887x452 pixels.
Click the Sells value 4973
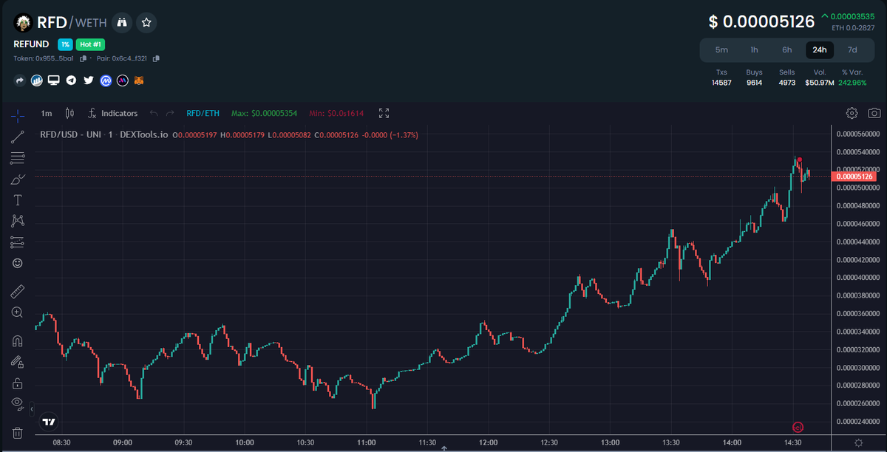click(786, 83)
